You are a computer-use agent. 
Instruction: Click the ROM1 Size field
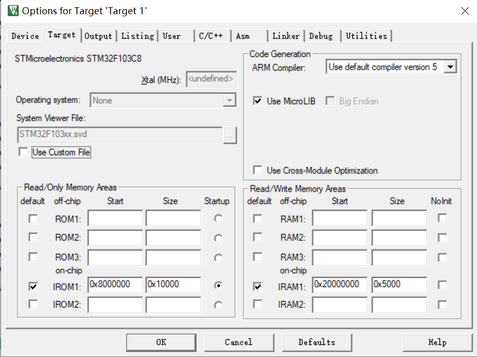173,218
